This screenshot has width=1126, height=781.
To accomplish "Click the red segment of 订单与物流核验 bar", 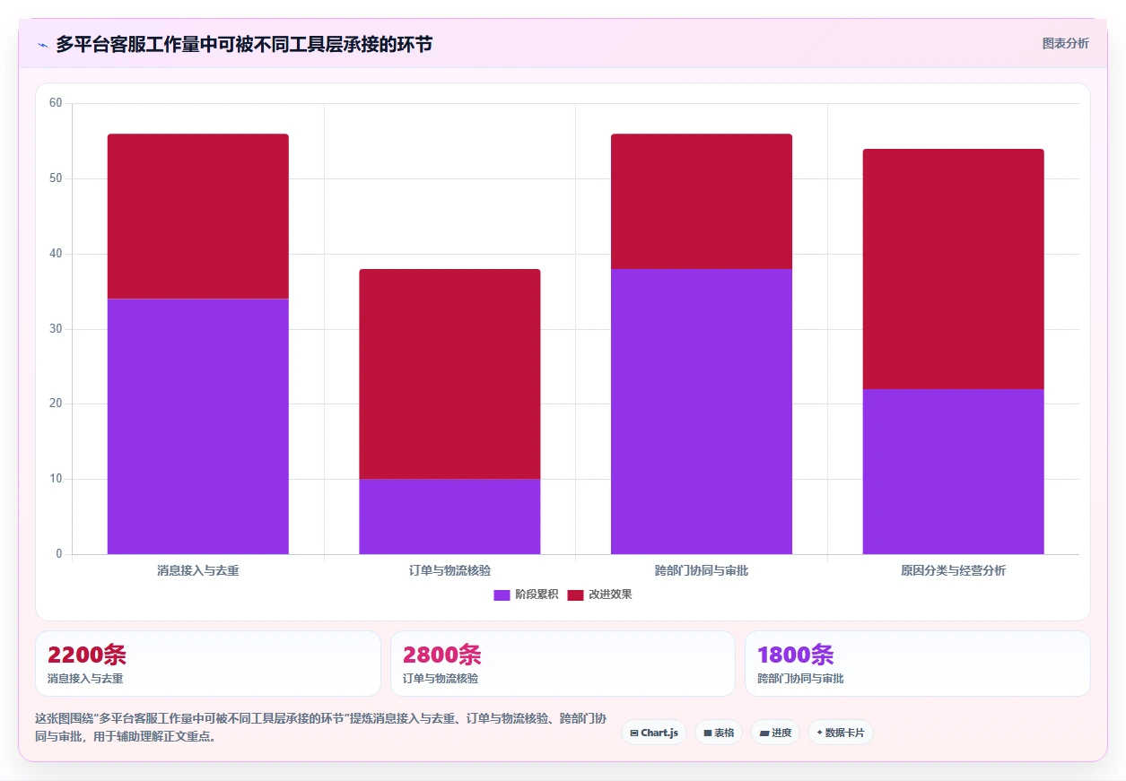I will [450, 374].
